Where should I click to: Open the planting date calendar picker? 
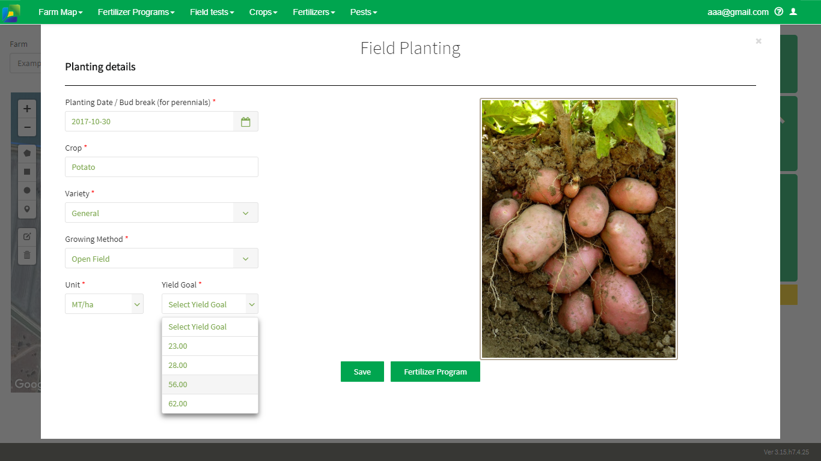tap(245, 121)
